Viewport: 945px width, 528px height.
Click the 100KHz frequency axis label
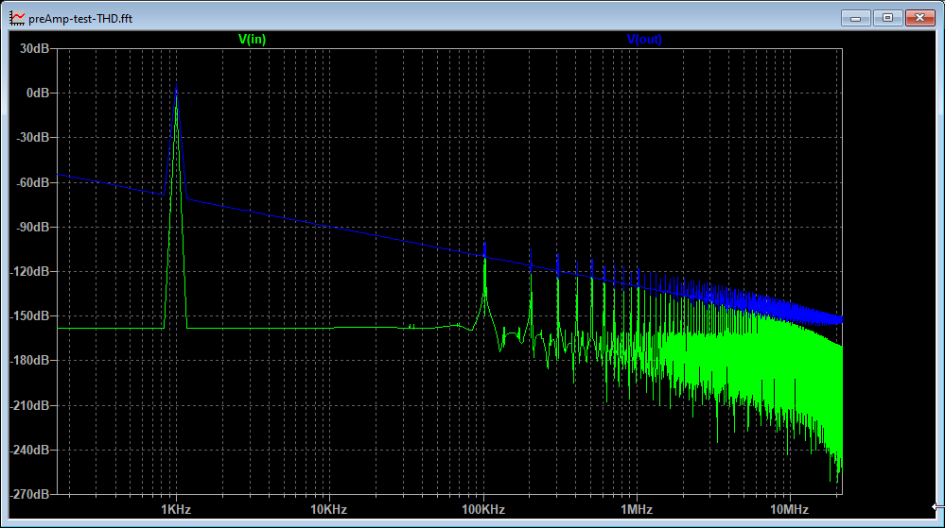tap(483, 509)
